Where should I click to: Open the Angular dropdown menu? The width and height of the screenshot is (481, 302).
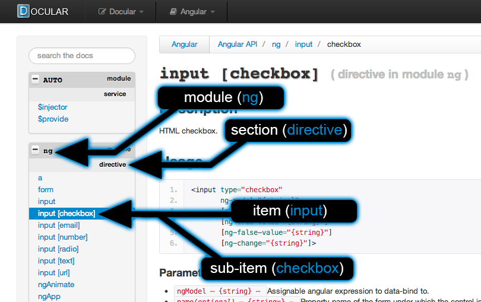point(192,12)
